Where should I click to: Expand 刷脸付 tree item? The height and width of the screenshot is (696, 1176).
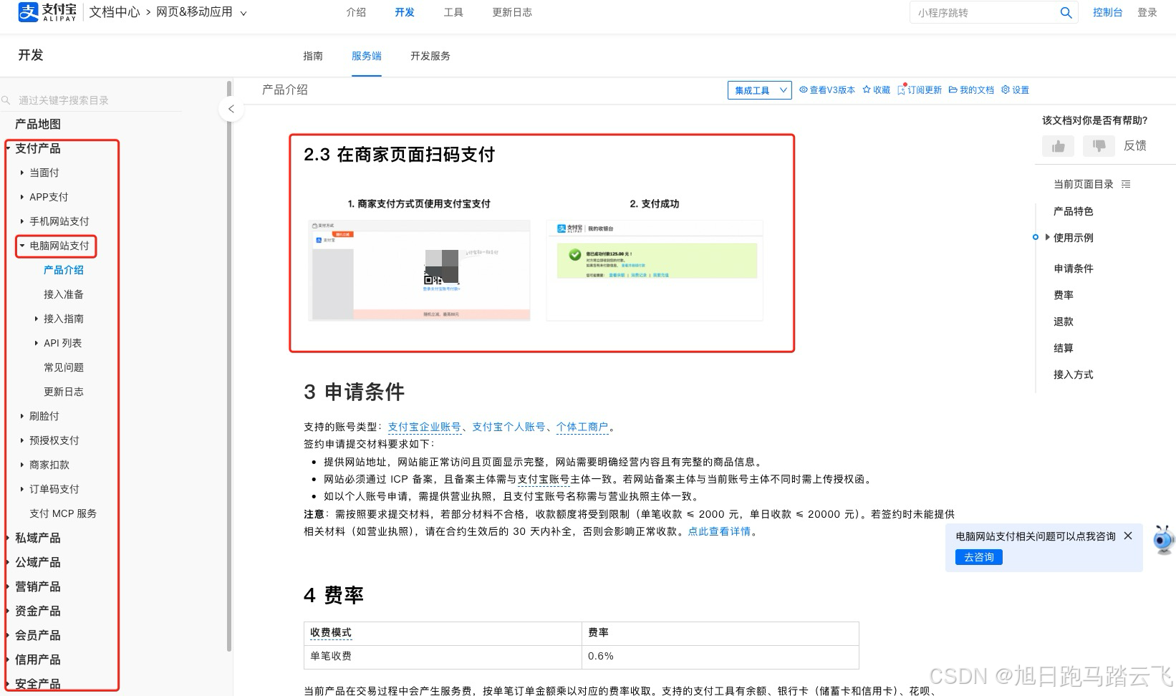pyautogui.click(x=22, y=416)
